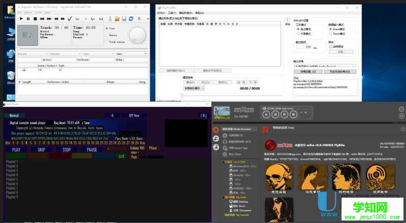Open the playback mode dropdown in PlayPcmWin
406x223 pixels.
(194, 88)
